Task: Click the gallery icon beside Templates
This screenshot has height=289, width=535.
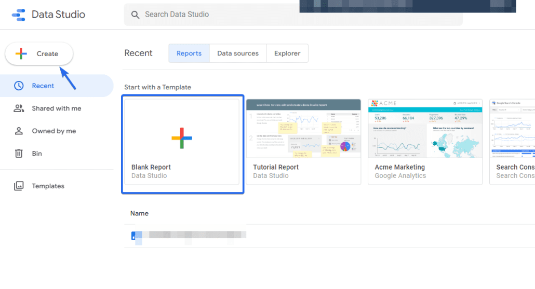Action: point(19,186)
